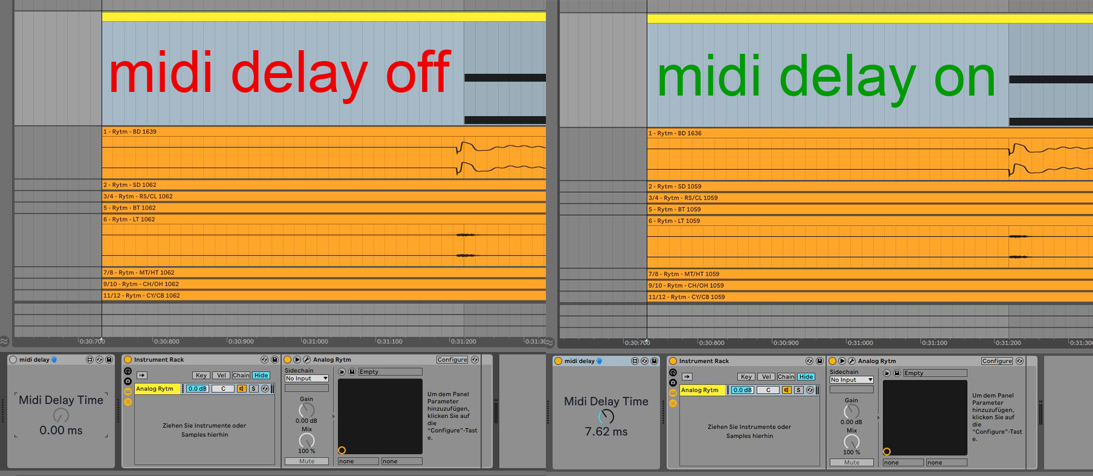
Task: Click the right Midi Delay Time knob
Action: tap(606, 416)
